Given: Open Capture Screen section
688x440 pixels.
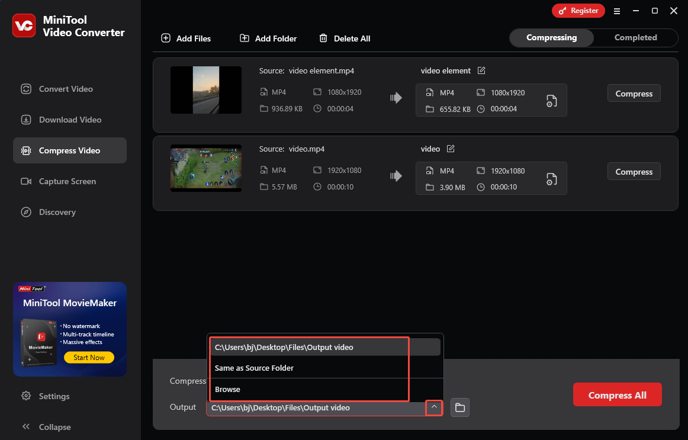Looking at the screenshot, I should pyautogui.click(x=70, y=181).
